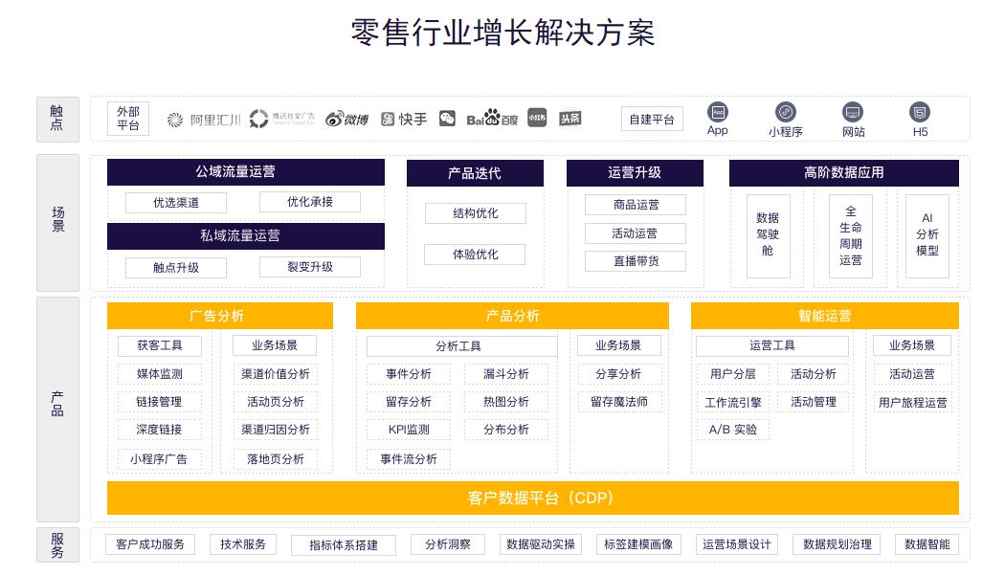Click the 场景 row label

point(57,222)
